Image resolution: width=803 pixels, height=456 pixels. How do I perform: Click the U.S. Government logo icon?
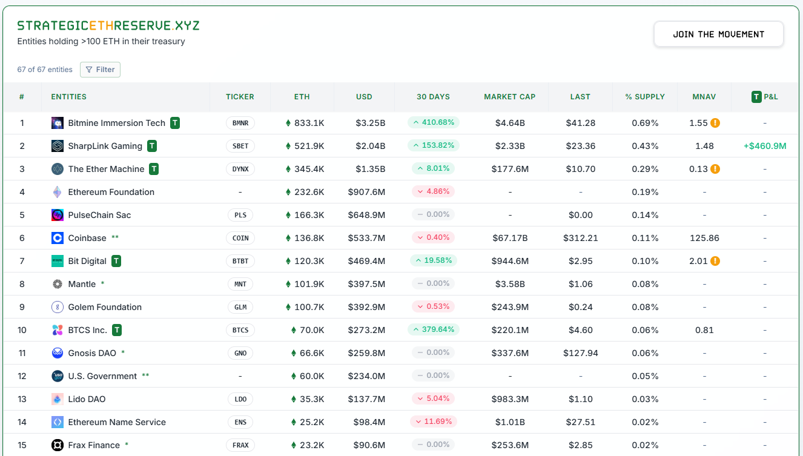click(58, 376)
